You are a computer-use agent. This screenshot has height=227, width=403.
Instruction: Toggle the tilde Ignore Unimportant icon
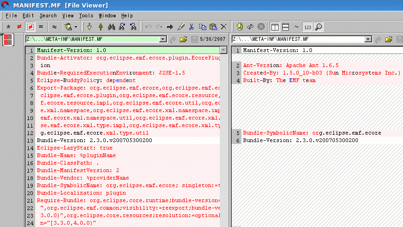click(296, 27)
